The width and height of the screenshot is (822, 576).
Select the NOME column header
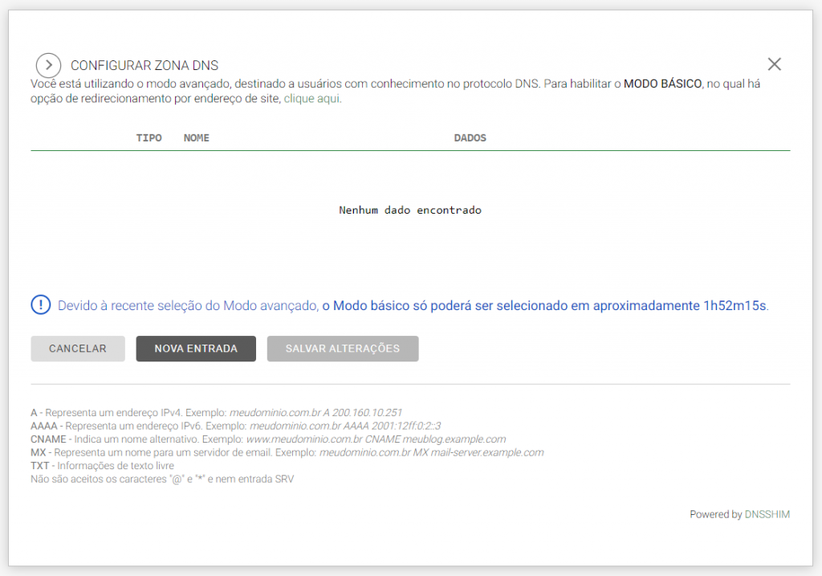pyautogui.click(x=196, y=137)
